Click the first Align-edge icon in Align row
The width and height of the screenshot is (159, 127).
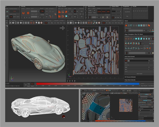pyautogui.click(x=126, y=48)
